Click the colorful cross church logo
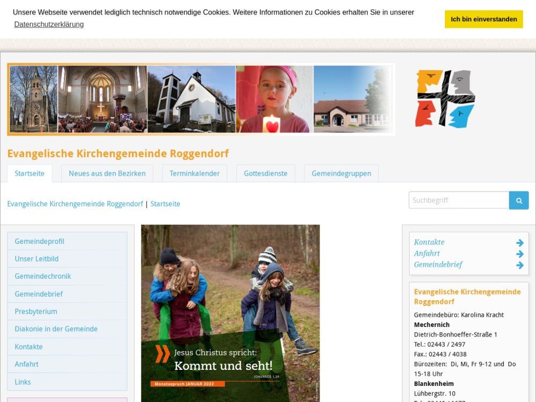The width and height of the screenshot is (536, 402). [x=445, y=99]
